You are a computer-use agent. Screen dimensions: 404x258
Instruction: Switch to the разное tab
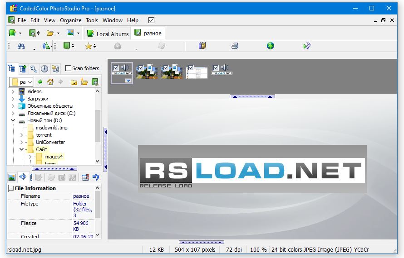pos(148,33)
